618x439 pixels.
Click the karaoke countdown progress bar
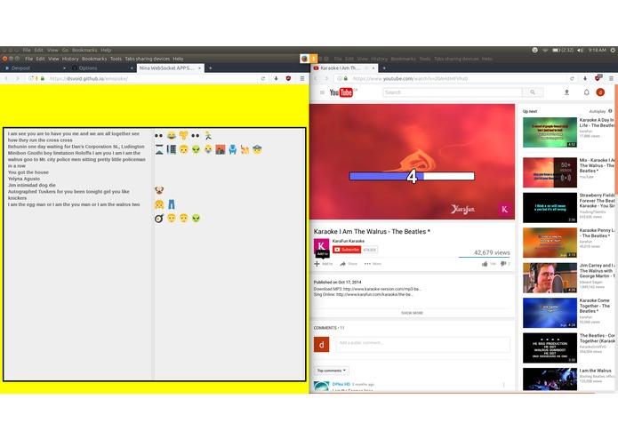coord(412,176)
